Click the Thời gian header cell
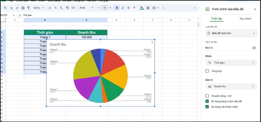261x122 pixels. coord(45,32)
